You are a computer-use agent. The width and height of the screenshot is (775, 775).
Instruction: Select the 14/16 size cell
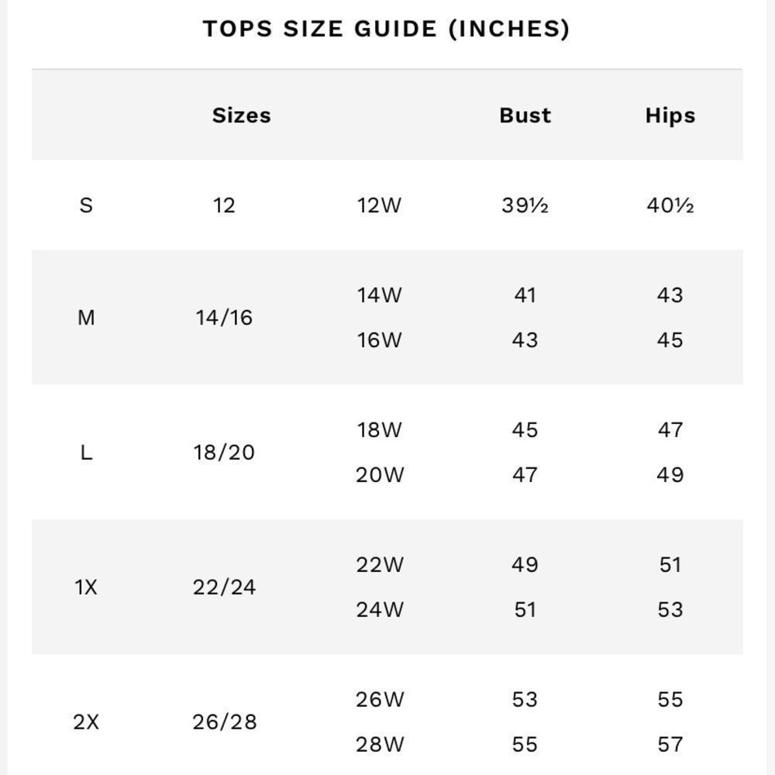(224, 317)
